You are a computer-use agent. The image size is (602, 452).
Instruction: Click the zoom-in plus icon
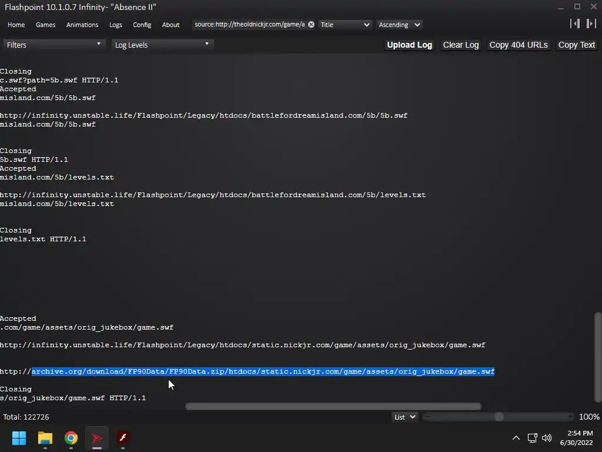tap(570, 417)
